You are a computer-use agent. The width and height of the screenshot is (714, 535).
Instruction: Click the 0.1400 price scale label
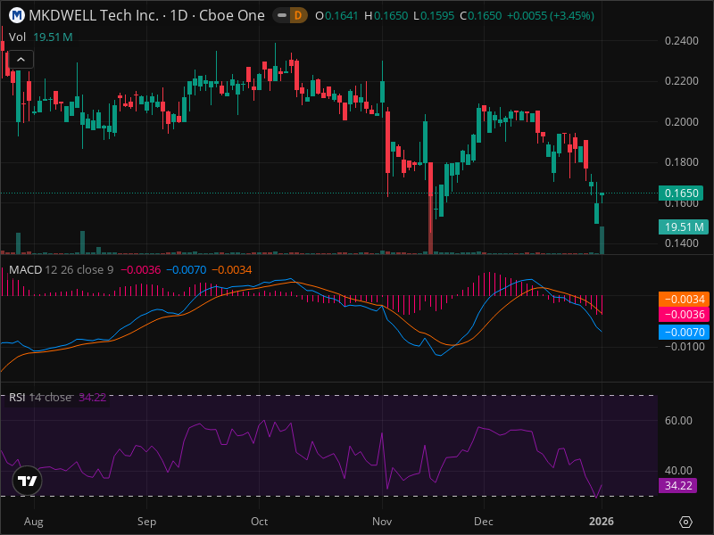(x=681, y=243)
